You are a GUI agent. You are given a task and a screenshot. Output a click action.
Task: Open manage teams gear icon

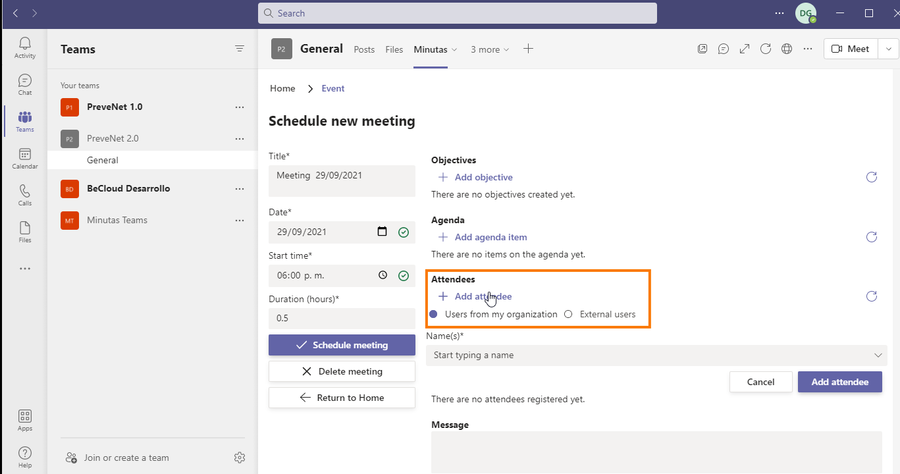(x=240, y=458)
